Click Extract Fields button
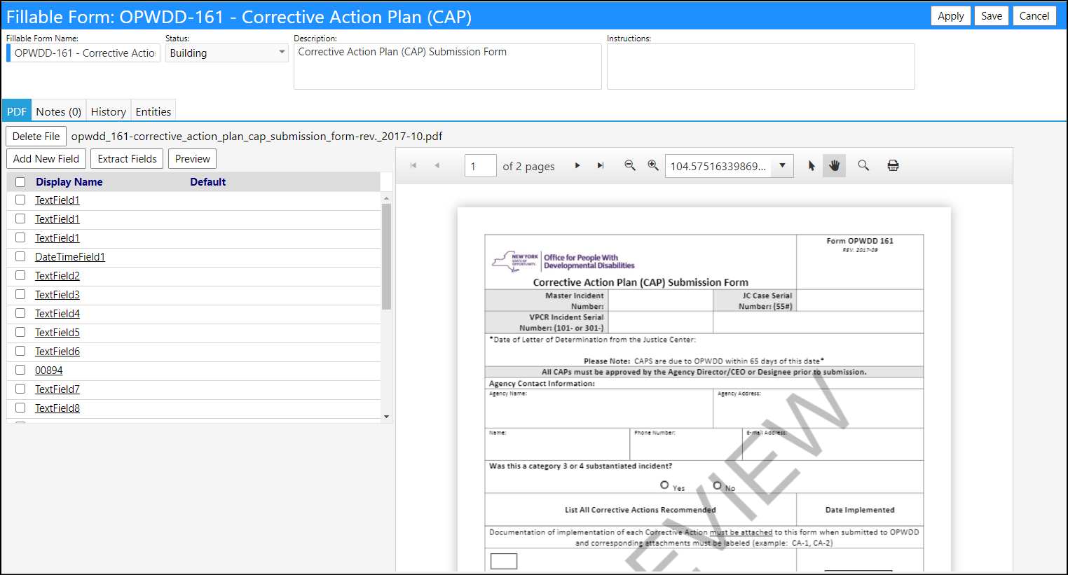Viewport: 1068px width, 575px height. pos(128,159)
